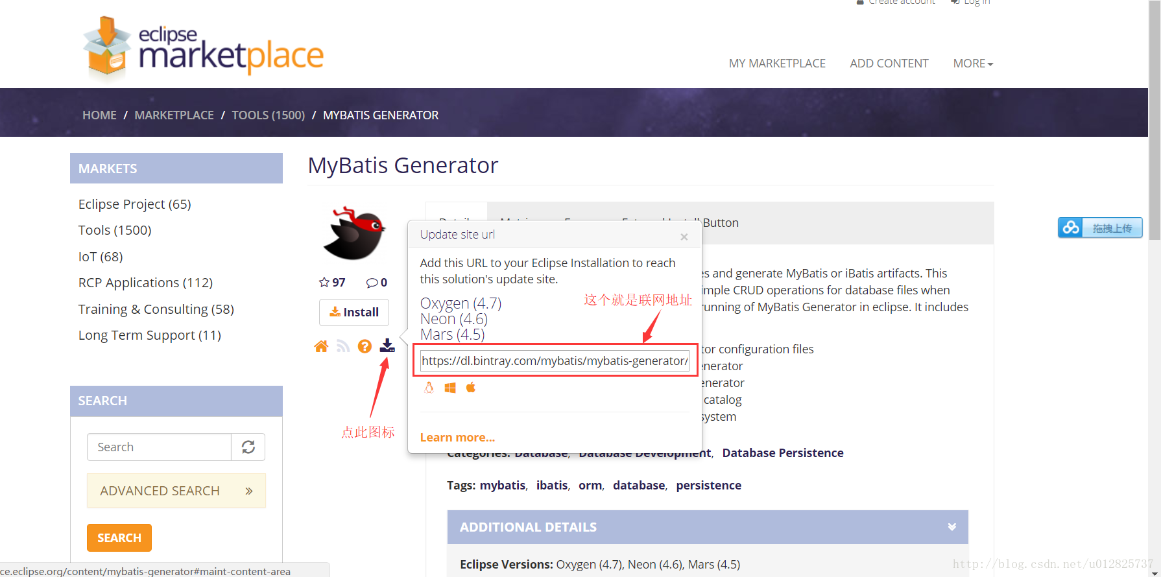1161x577 pixels.
Task: Click the Install button
Action: click(x=354, y=312)
